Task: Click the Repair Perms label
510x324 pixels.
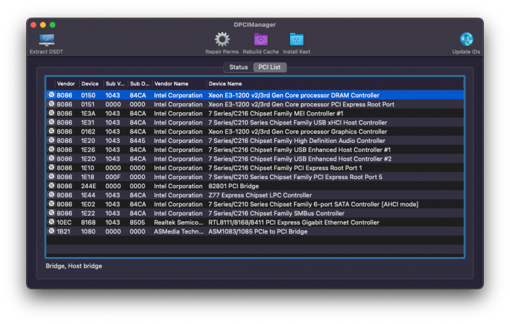Action: click(222, 52)
